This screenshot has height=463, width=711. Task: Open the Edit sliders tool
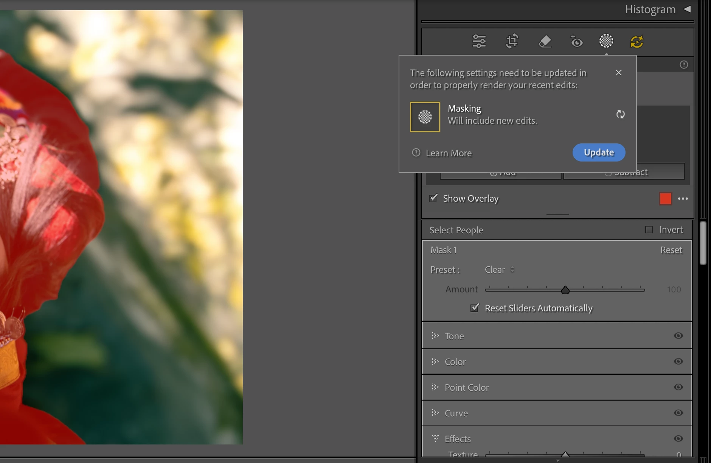[x=479, y=41]
